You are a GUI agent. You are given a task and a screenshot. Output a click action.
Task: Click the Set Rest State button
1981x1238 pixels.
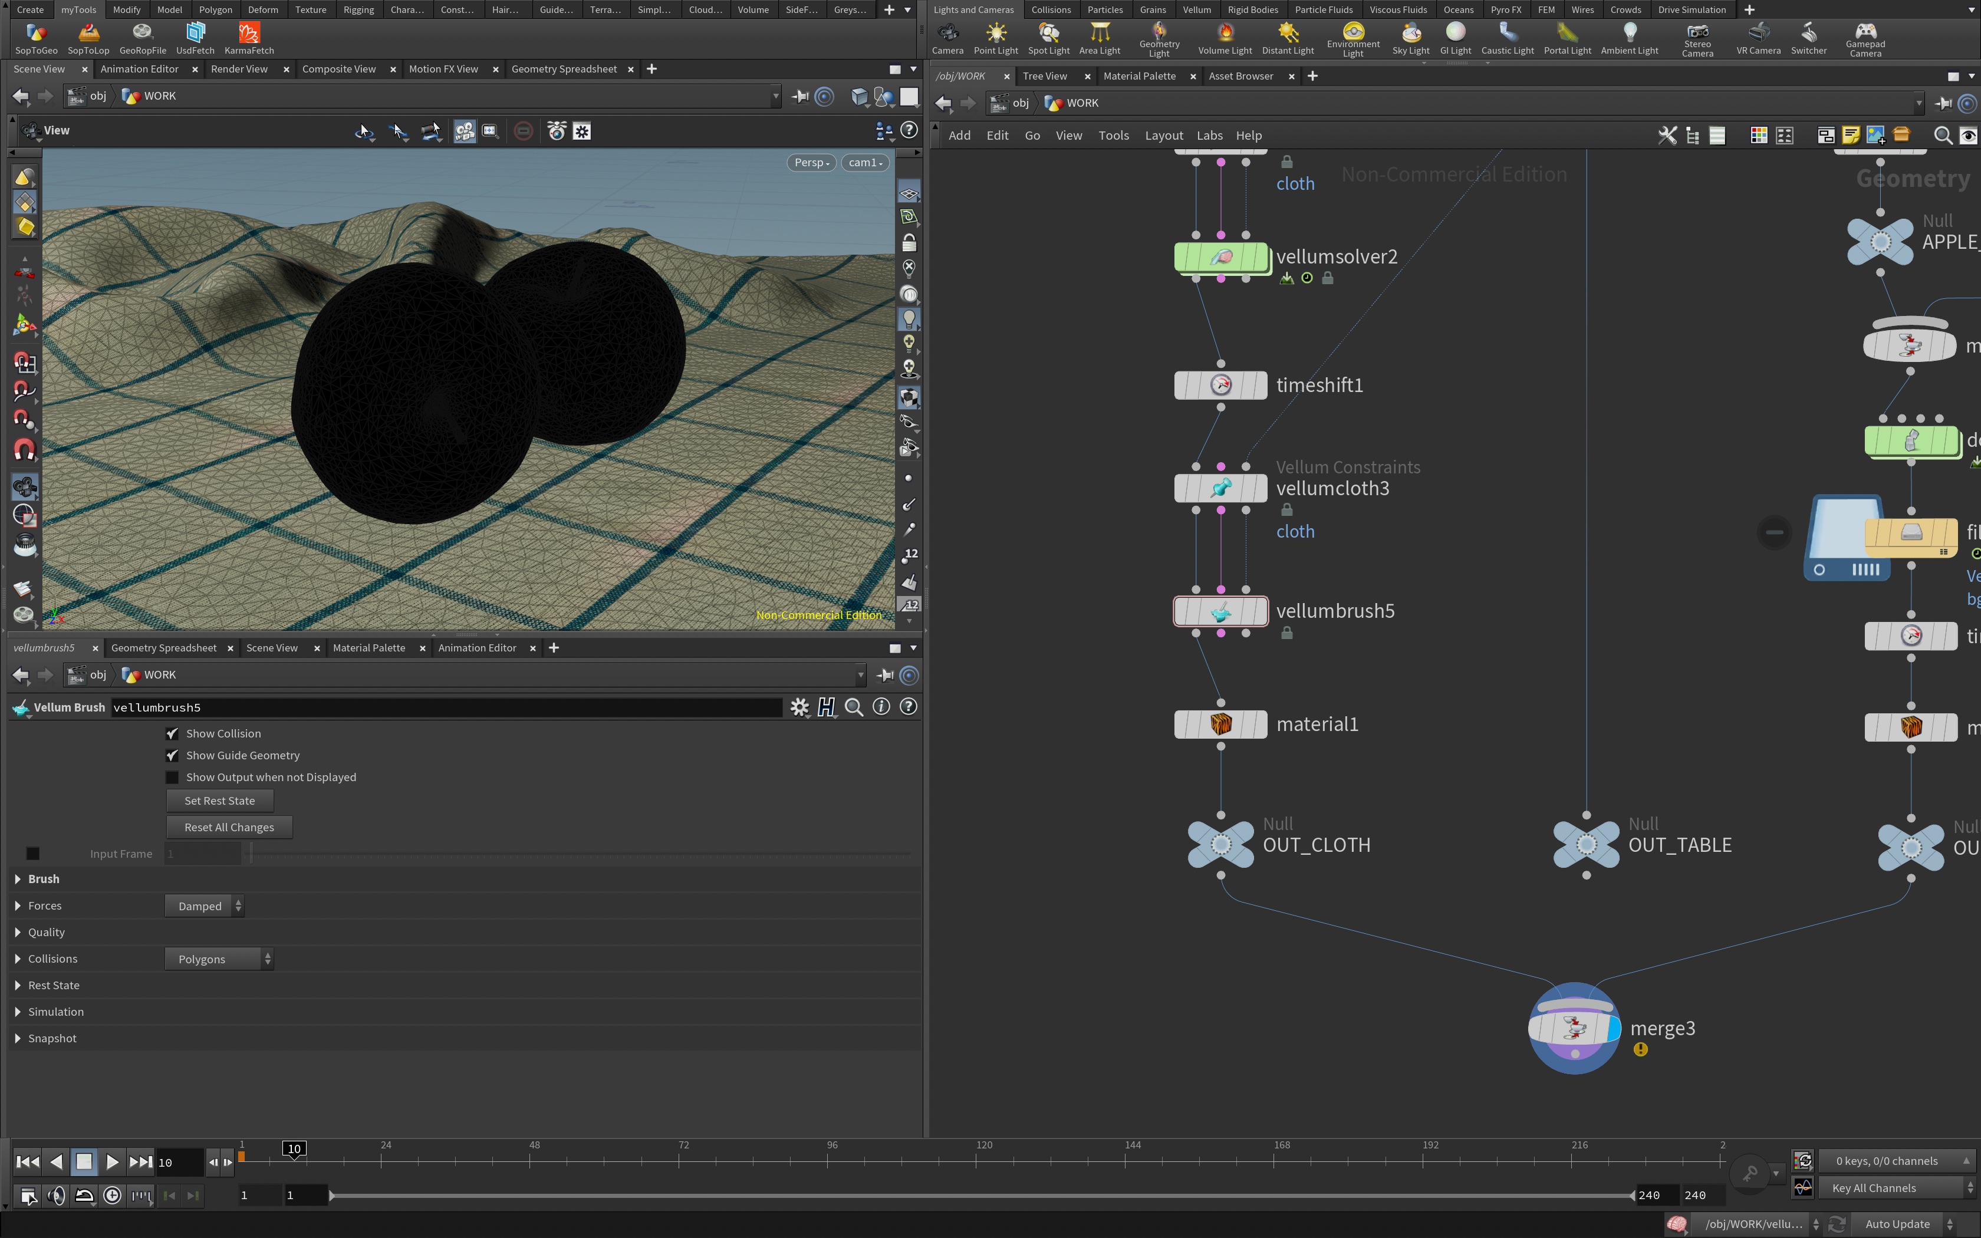(219, 802)
